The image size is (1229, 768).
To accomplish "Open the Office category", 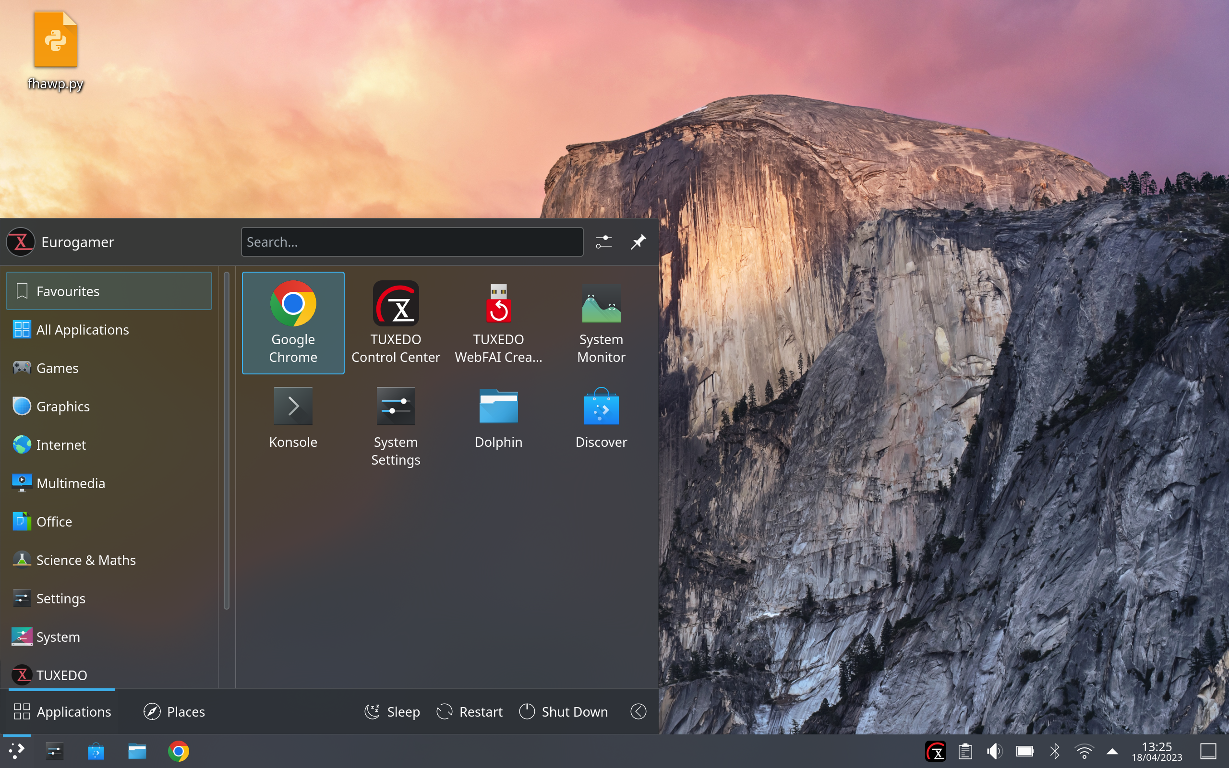I will pyautogui.click(x=108, y=522).
